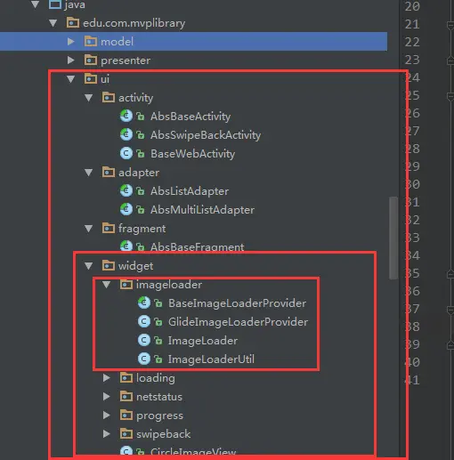Expand the netstatus folder
Screen dimensions: 454x460
106,397
